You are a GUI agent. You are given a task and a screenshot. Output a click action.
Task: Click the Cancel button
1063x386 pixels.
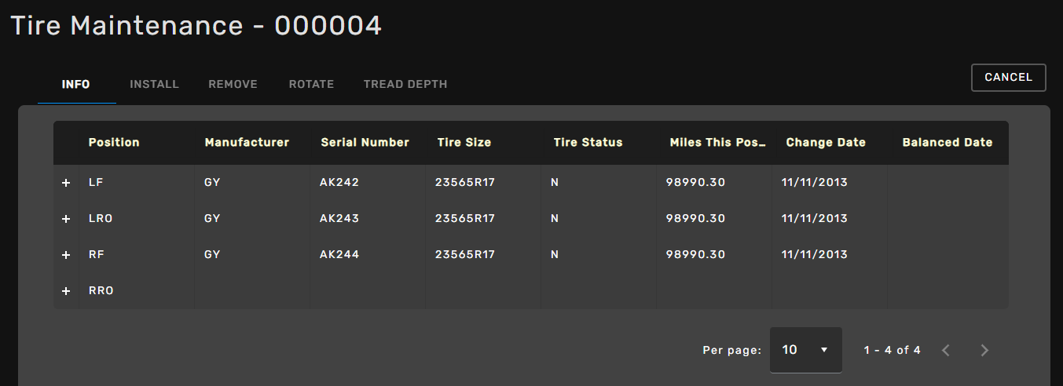[x=1008, y=77]
